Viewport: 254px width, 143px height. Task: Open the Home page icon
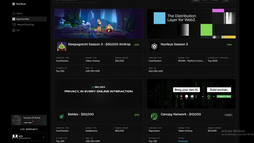click(14, 13)
